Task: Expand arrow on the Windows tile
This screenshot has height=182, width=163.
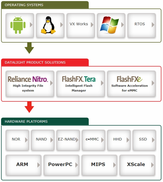Action: coord(123,25)
